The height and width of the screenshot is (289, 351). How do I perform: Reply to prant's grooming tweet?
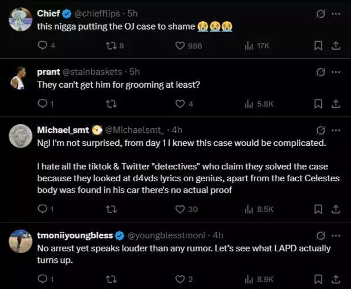[42, 104]
